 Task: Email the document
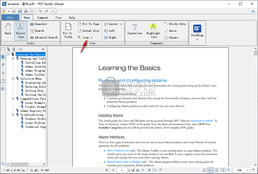click(x=32, y=11)
